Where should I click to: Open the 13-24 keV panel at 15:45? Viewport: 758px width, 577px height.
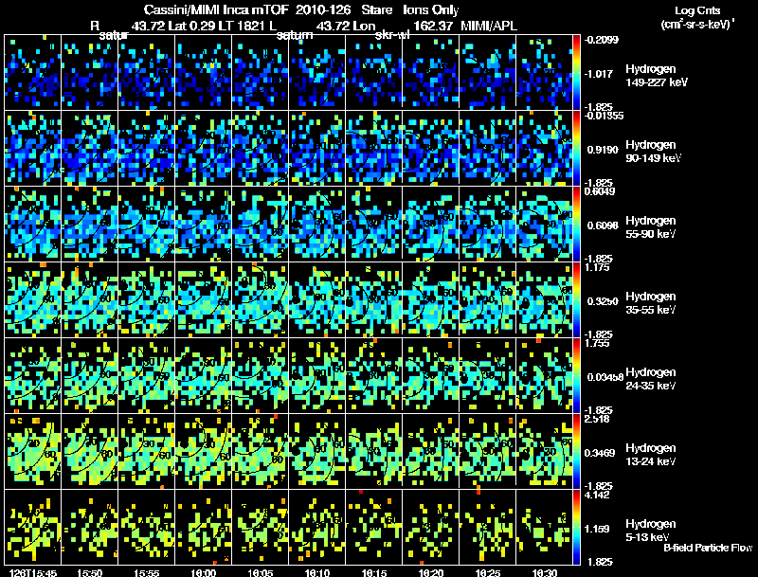pos(32,451)
